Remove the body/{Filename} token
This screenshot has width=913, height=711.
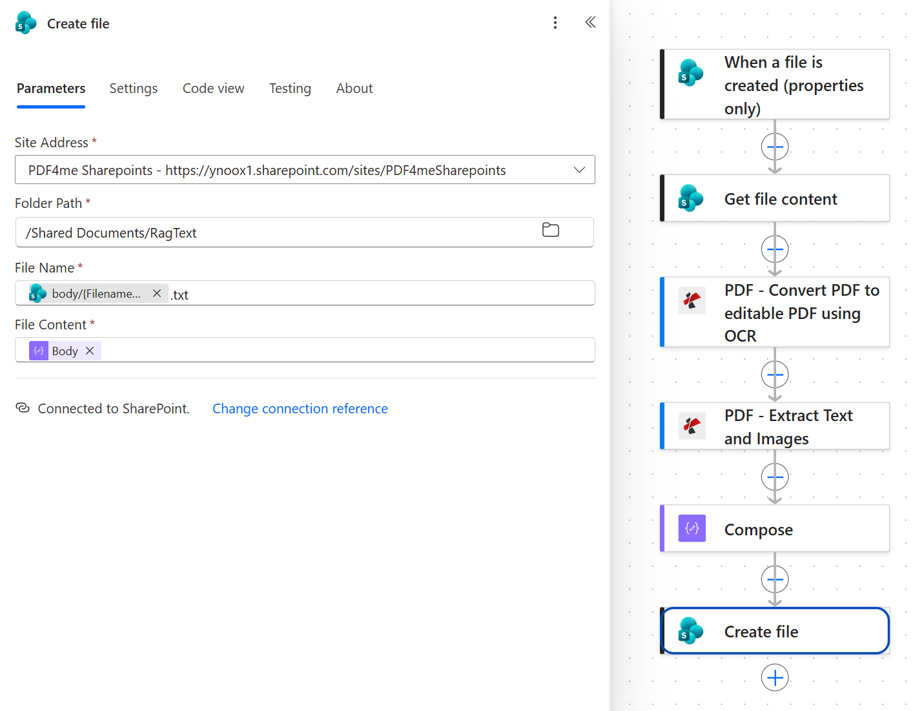coord(156,293)
